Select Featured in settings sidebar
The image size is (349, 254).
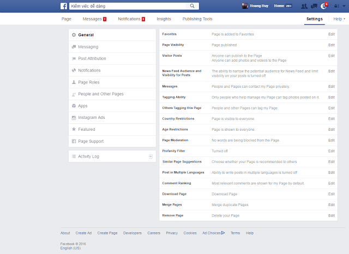tap(112, 129)
